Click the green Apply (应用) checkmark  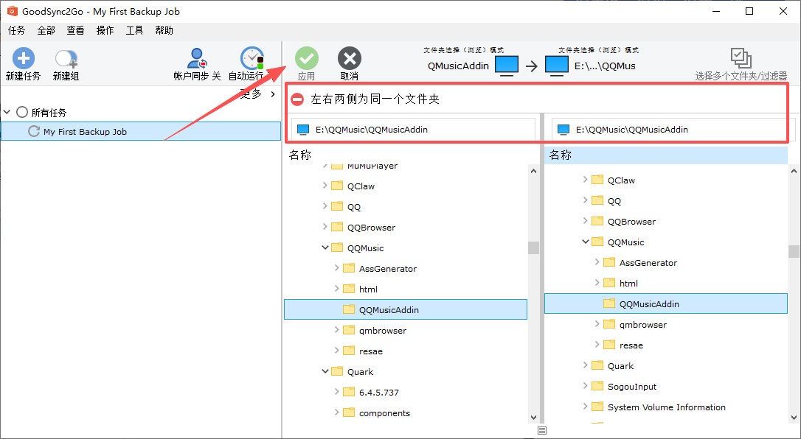307,58
